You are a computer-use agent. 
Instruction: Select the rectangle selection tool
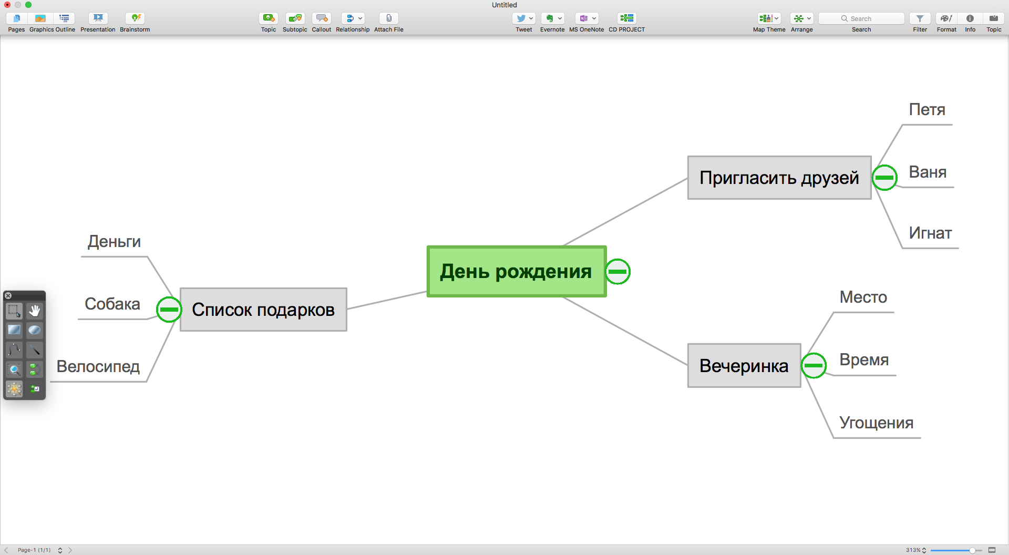pyautogui.click(x=14, y=311)
